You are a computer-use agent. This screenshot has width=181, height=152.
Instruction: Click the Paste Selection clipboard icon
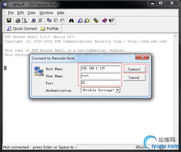pos(62,20)
